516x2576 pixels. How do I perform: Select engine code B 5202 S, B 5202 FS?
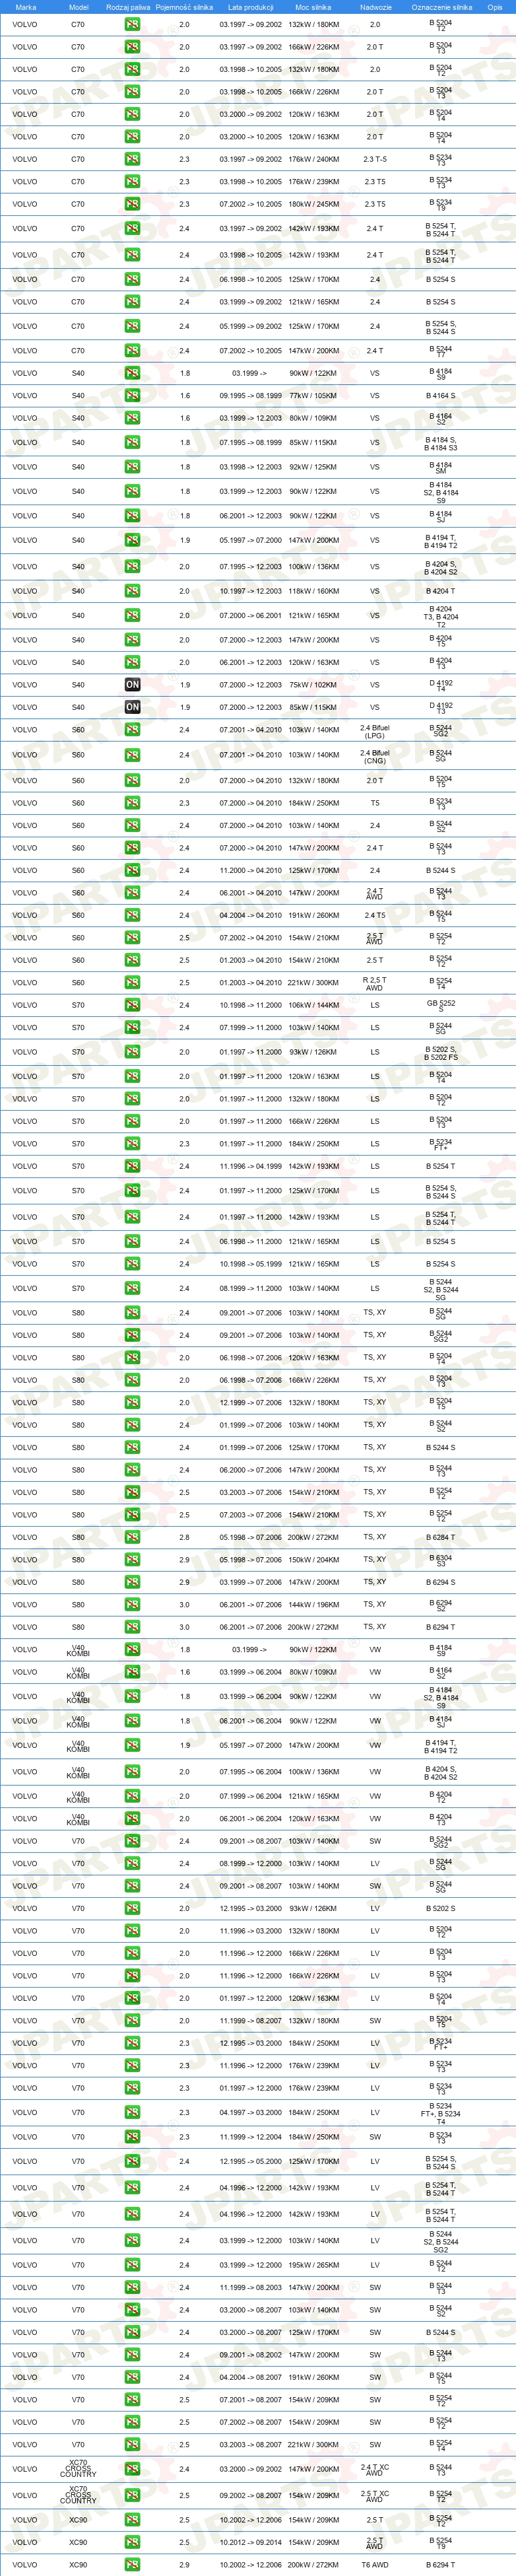441,1052
